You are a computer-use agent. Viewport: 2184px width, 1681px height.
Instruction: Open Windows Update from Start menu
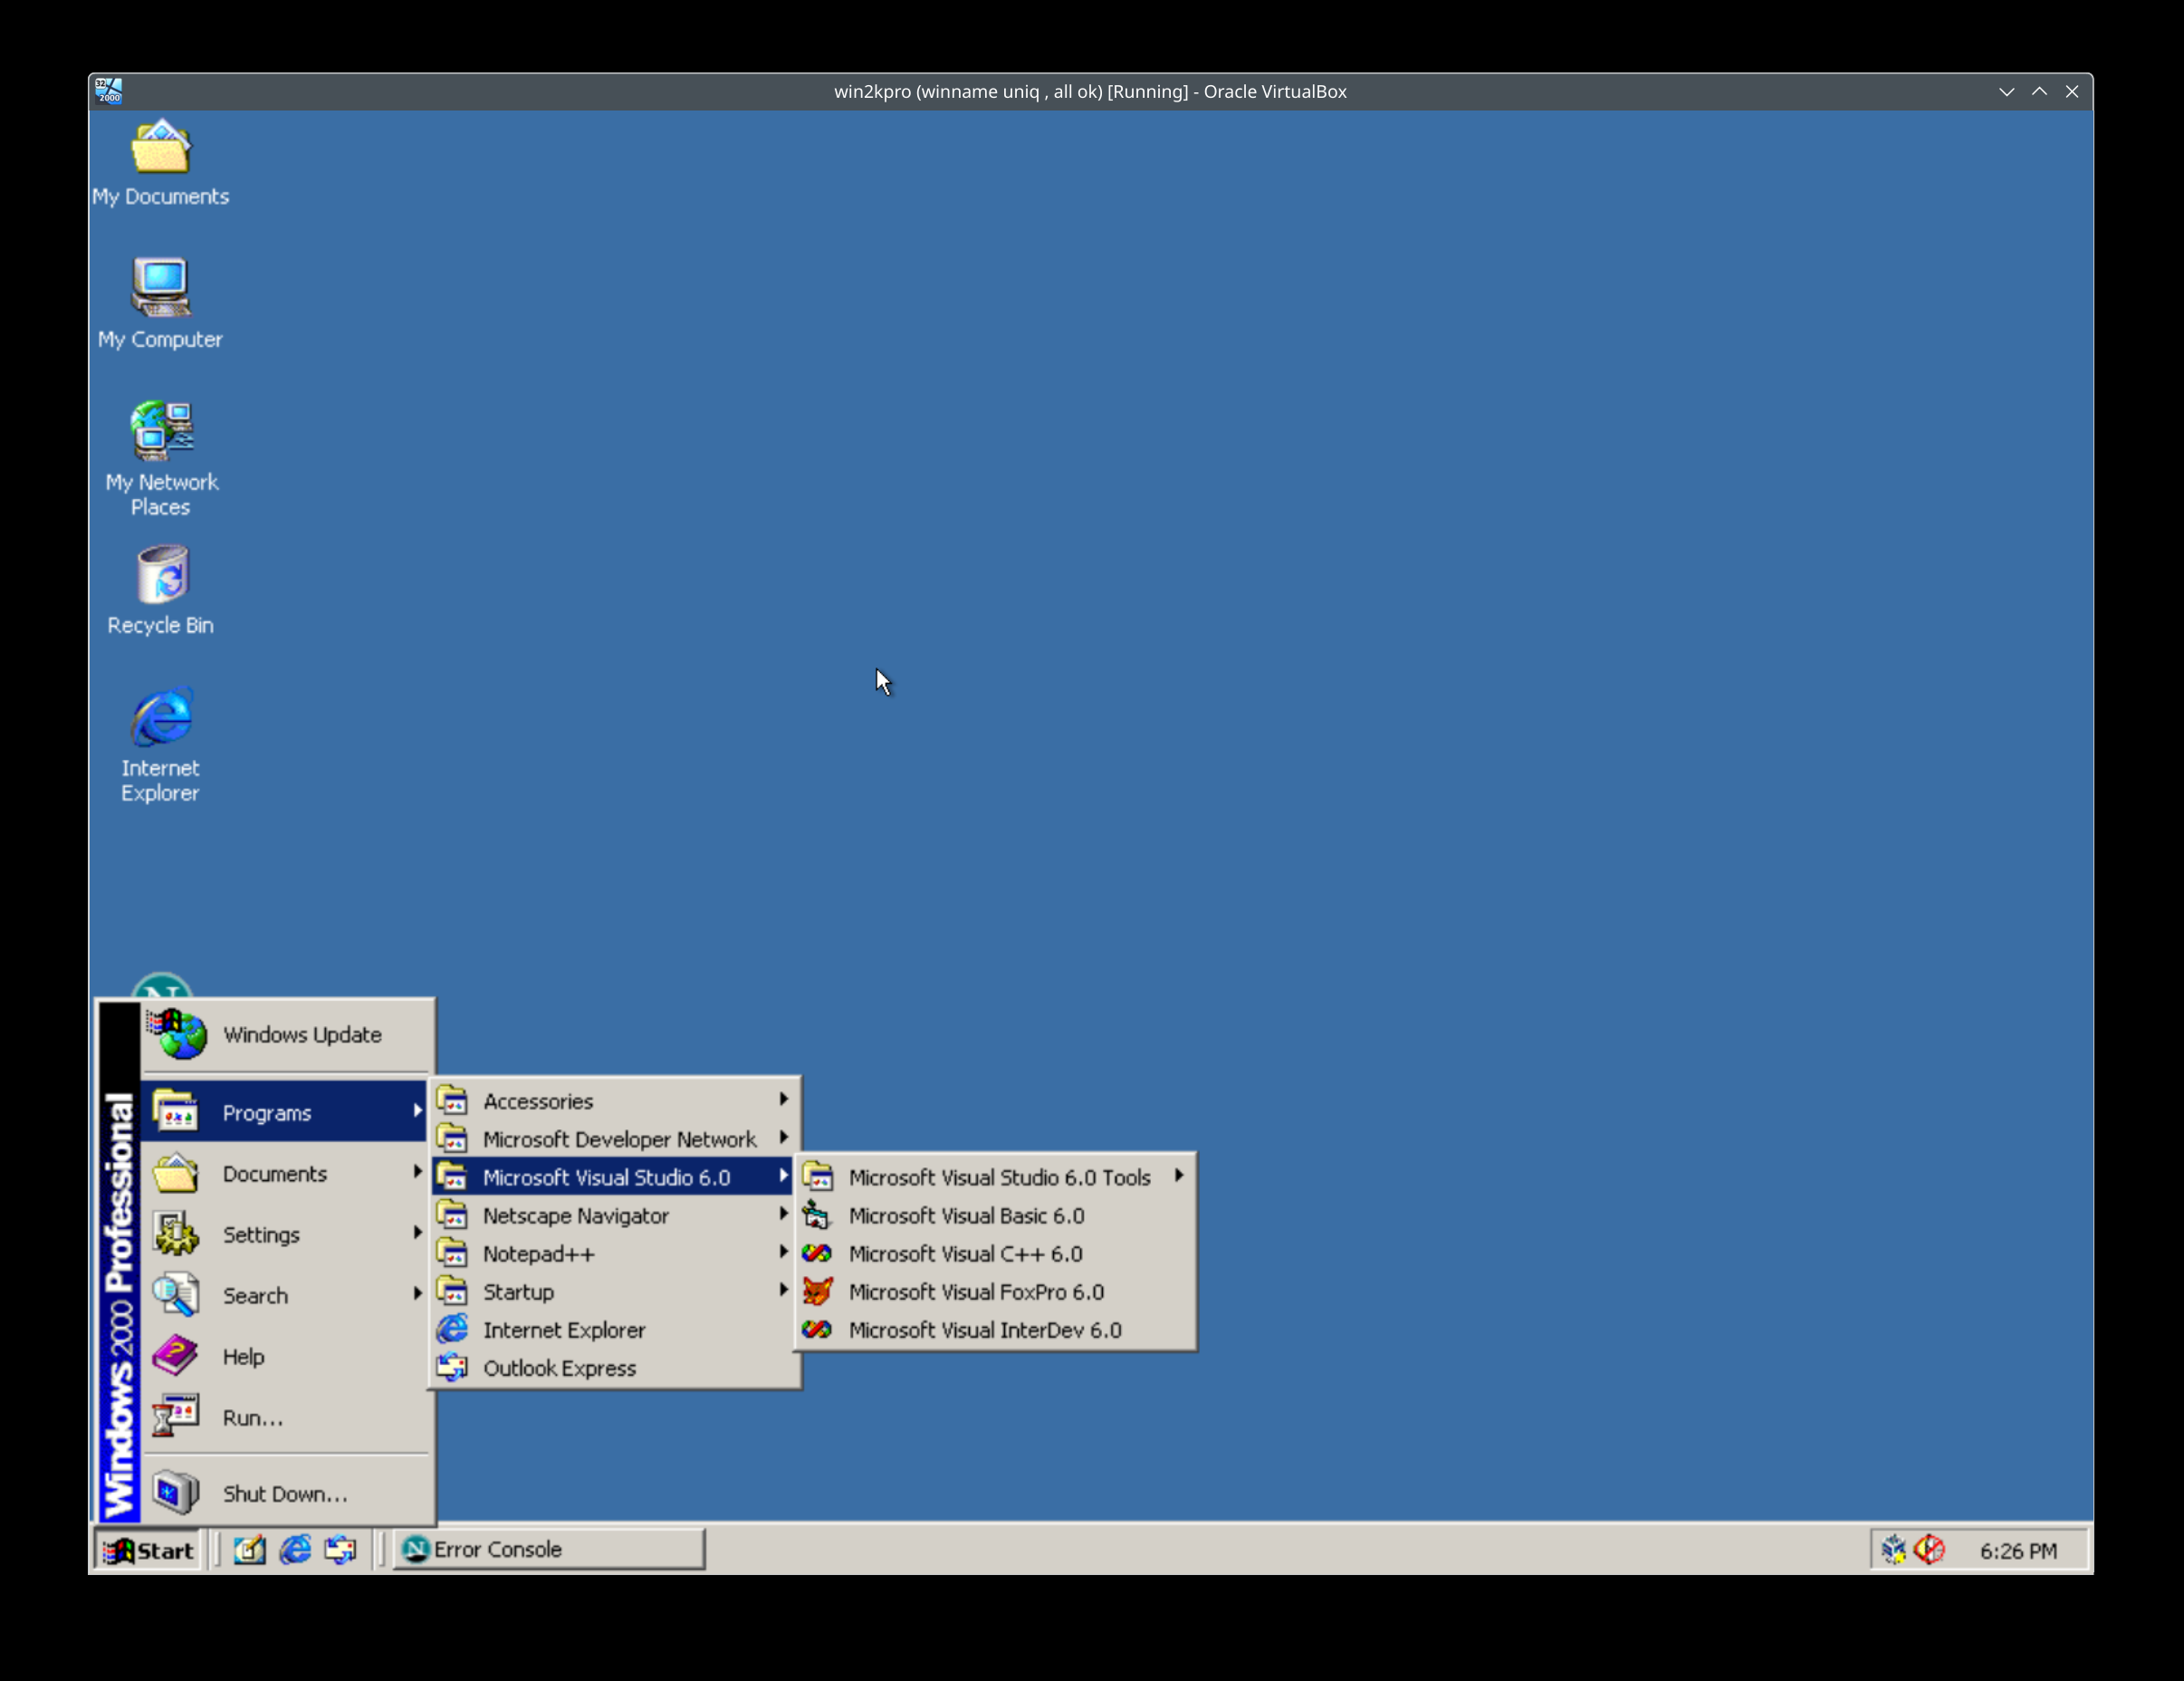pyautogui.click(x=285, y=1034)
